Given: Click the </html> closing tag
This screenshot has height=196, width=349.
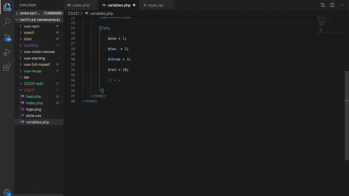Looking at the screenshot, I should pos(90,101).
